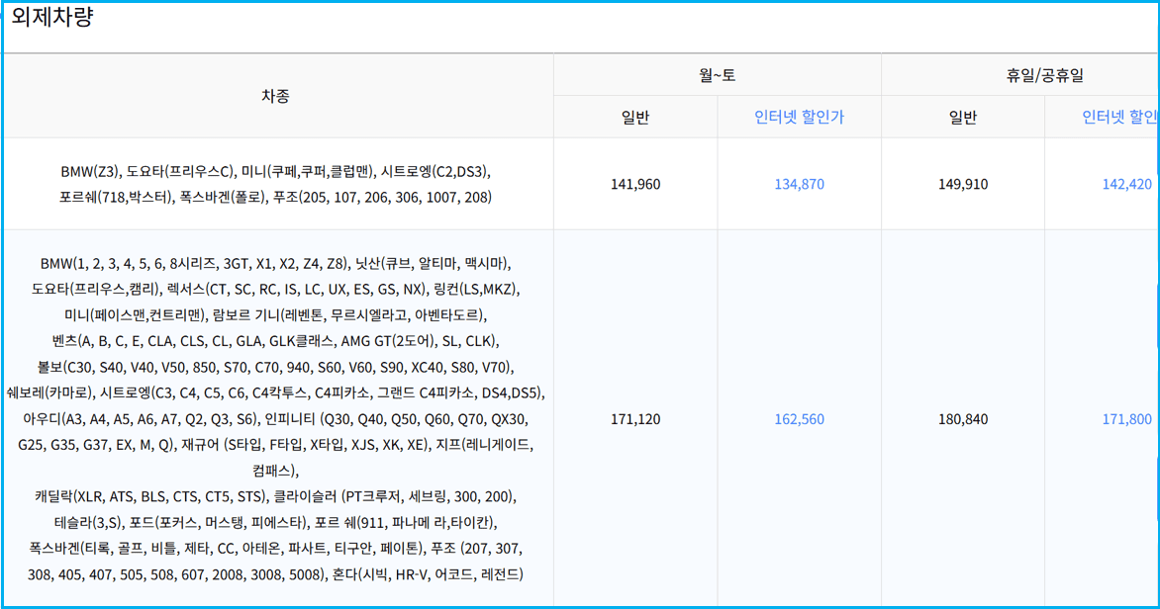1160x609 pixels.
Task: Select the 162,560 discount price
Action: [799, 419]
